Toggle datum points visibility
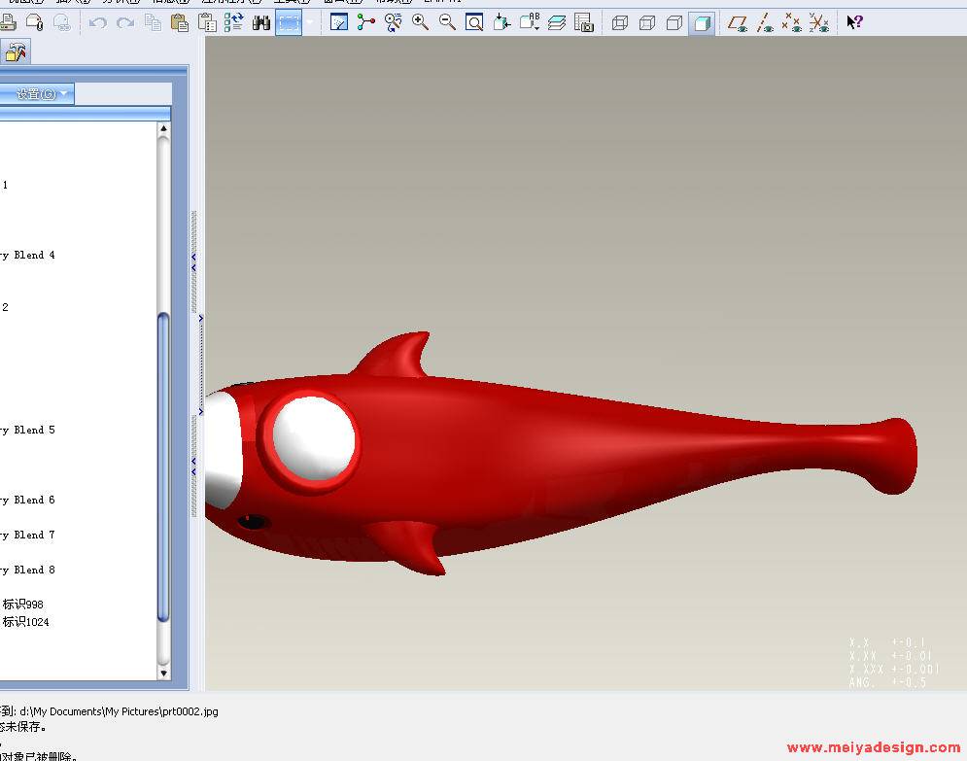The width and height of the screenshot is (967, 761). tap(791, 22)
